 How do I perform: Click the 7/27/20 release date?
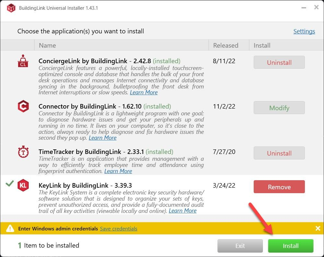224,152
